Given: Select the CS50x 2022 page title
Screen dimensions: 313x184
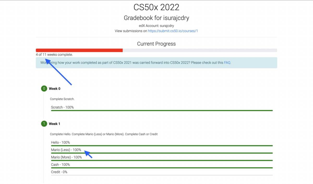Looking at the screenshot, I should tap(156, 7).
